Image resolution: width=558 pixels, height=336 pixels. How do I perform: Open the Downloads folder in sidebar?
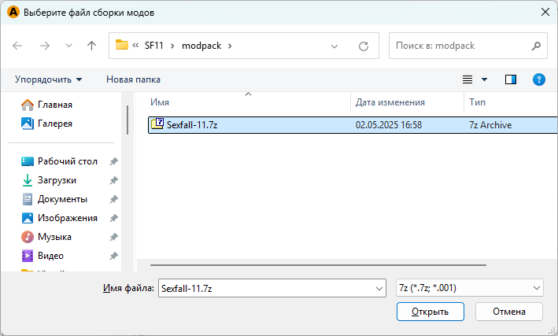[x=57, y=180]
